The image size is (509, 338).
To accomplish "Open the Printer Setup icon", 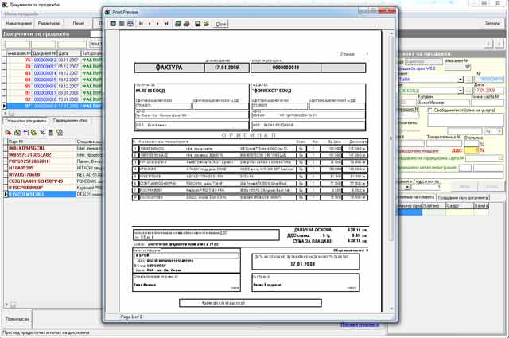I will pos(177,25).
